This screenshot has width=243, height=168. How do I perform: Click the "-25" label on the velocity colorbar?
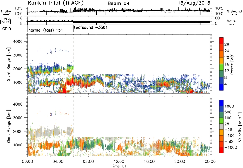pyautogui.click(x=229, y=130)
